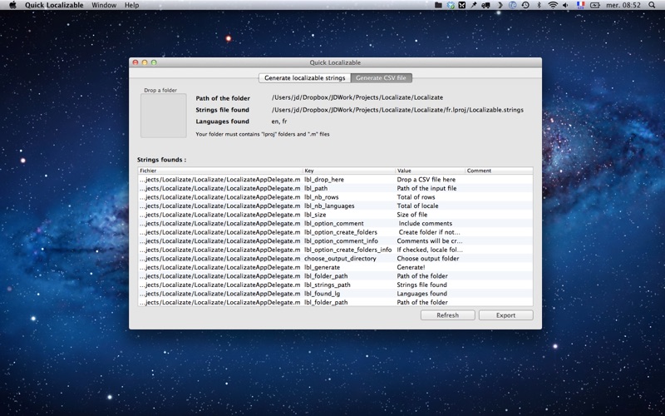Open the Window menu
Screen dimensions: 665x416
tap(104, 5)
